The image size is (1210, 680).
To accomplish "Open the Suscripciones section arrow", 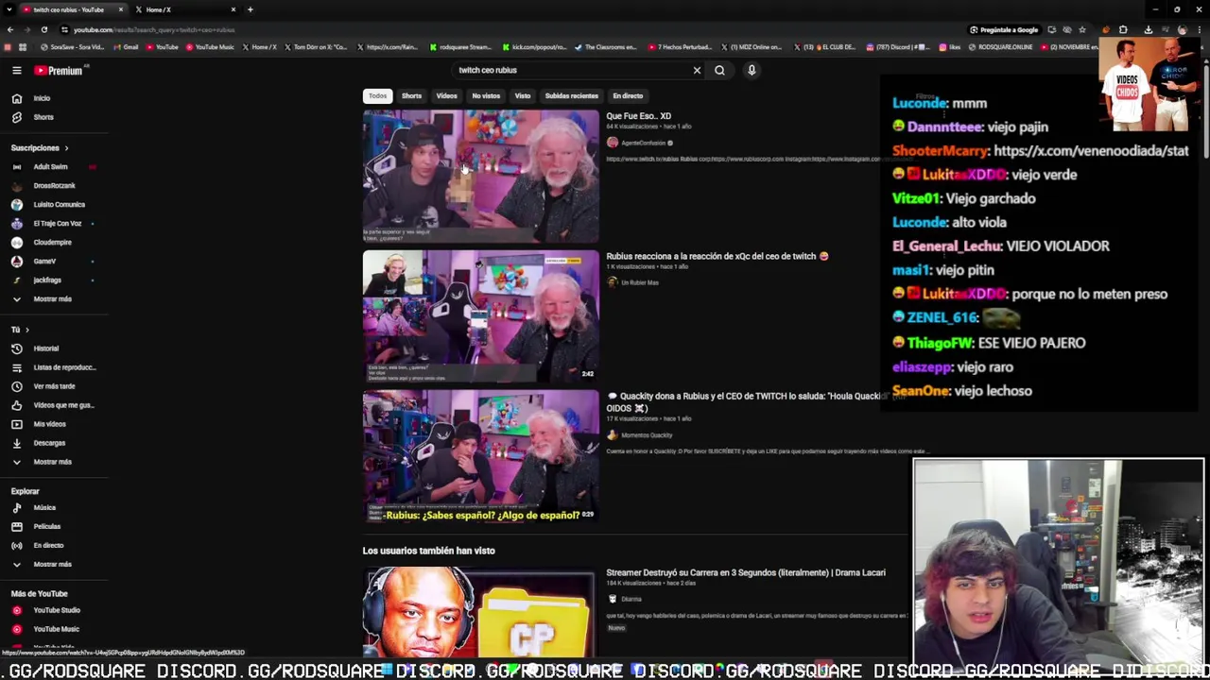I will click(66, 147).
